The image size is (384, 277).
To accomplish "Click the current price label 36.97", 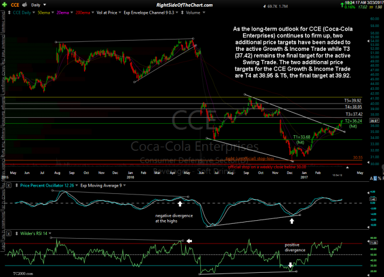I will 374,120.
